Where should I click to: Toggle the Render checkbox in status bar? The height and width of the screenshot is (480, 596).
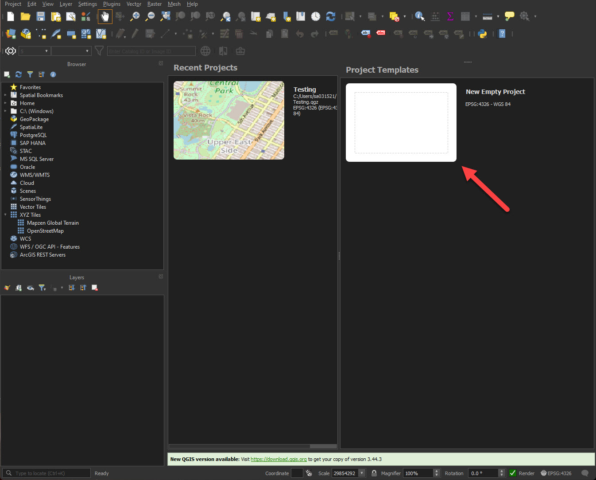click(513, 473)
